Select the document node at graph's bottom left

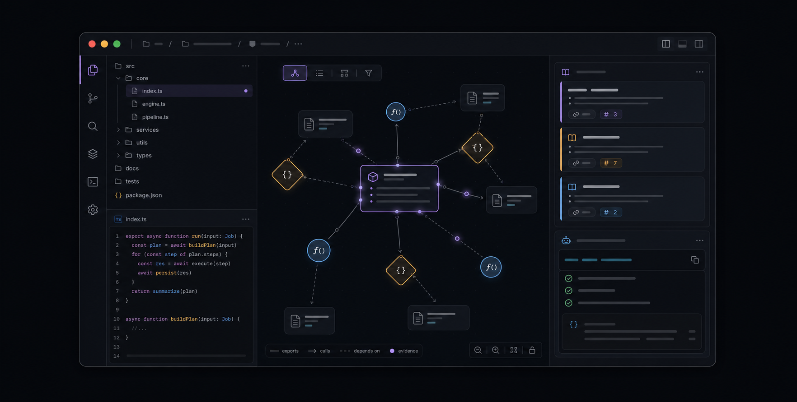coord(309,321)
